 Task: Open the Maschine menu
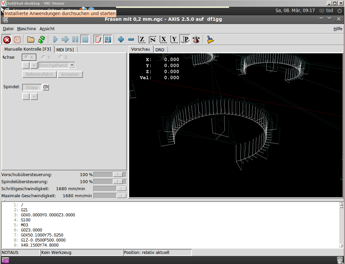coord(27,29)
